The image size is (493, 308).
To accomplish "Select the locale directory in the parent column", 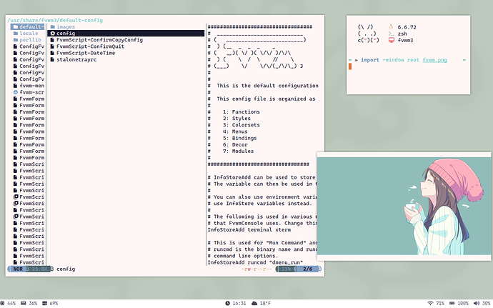I will [x=29, y=34].
